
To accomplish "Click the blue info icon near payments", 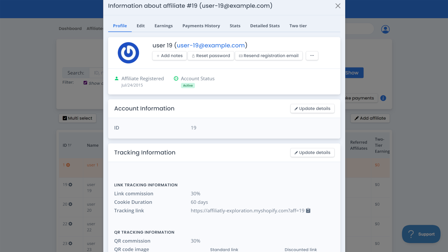I will [383, 98].
